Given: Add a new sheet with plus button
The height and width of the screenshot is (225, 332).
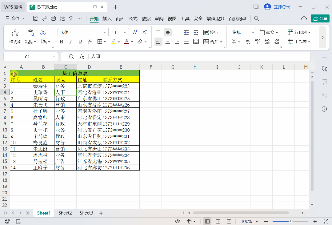Looking at the screenshot, I should click(x=101, y=213).
